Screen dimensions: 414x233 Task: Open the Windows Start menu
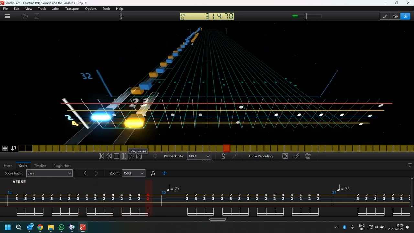click(x=8, y=227)
